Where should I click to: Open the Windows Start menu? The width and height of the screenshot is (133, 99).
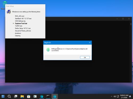(3, 96)
